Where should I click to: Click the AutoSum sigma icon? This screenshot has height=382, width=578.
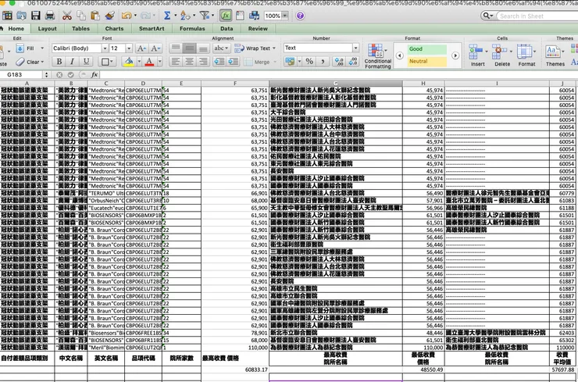point(167,16)
